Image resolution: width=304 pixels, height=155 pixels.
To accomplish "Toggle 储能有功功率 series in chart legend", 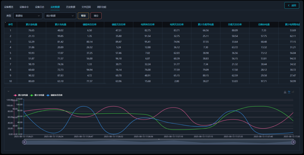I will [x=55, y=95].
